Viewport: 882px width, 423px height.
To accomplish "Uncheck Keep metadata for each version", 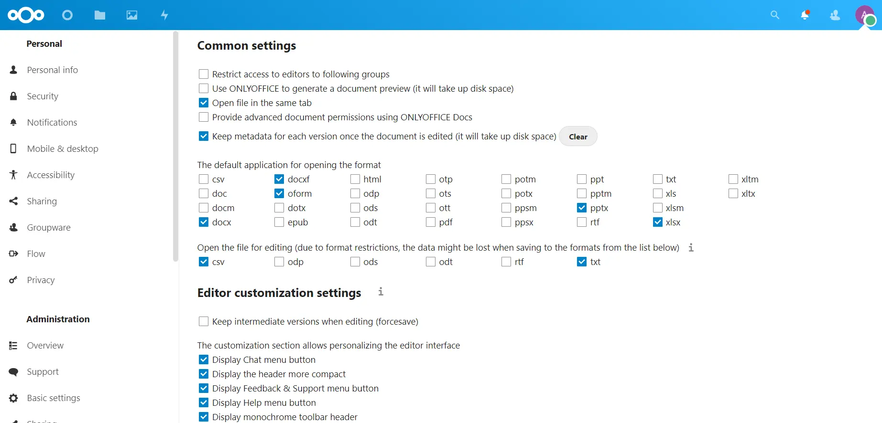I will 204,136.
